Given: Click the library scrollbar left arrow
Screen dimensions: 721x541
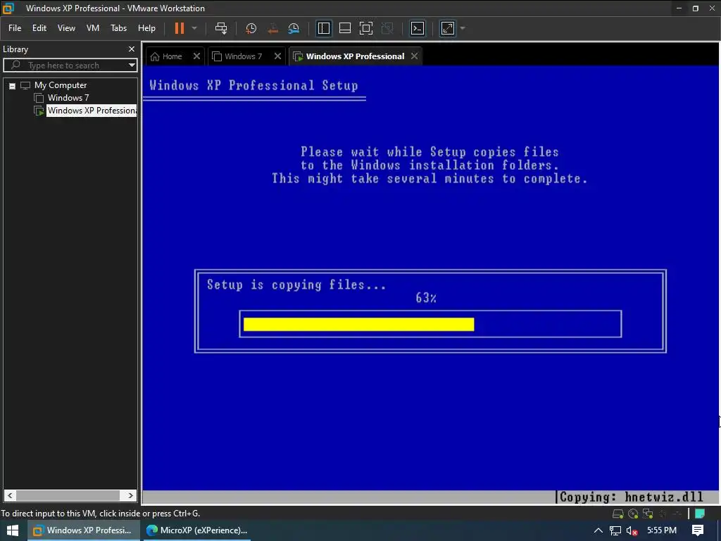Looking at the screenshot, I should [10, 495].
